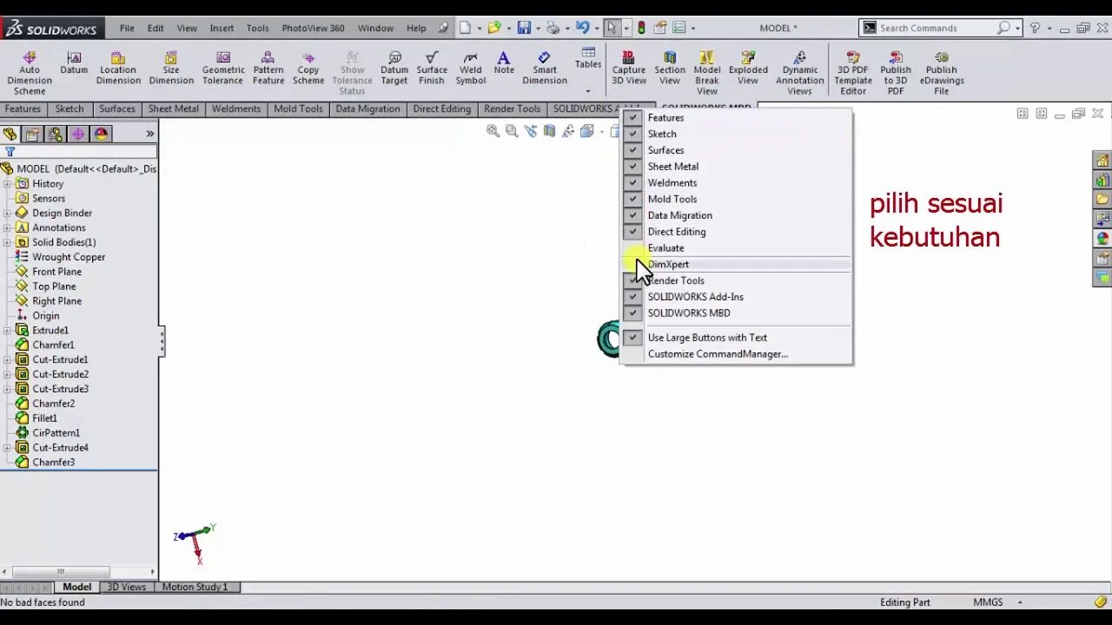Expand the Annotations node
This screenshot has height=625, width=1112.
7,227
